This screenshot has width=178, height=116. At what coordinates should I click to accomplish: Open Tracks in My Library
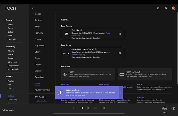(x=10, y=58)
